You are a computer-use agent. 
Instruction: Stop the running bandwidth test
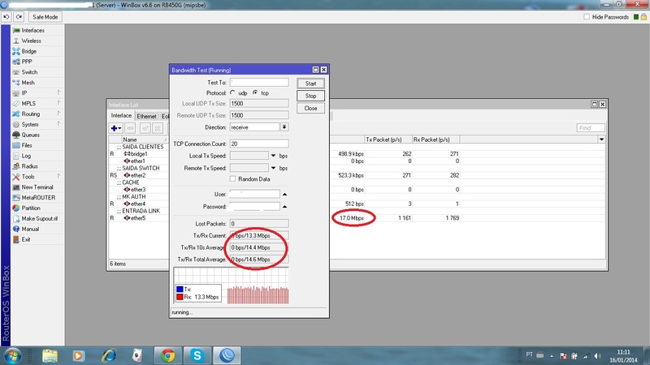click(x=310, y=96)
